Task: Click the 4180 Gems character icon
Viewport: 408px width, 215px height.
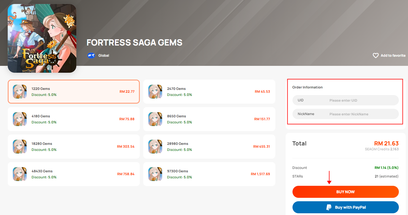Action: (20, 119)
